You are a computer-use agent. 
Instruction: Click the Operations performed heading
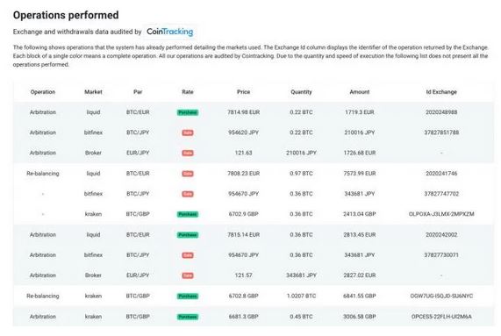click(66, 15)
